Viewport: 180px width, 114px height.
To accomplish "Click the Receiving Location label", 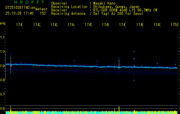I will 69,7.
